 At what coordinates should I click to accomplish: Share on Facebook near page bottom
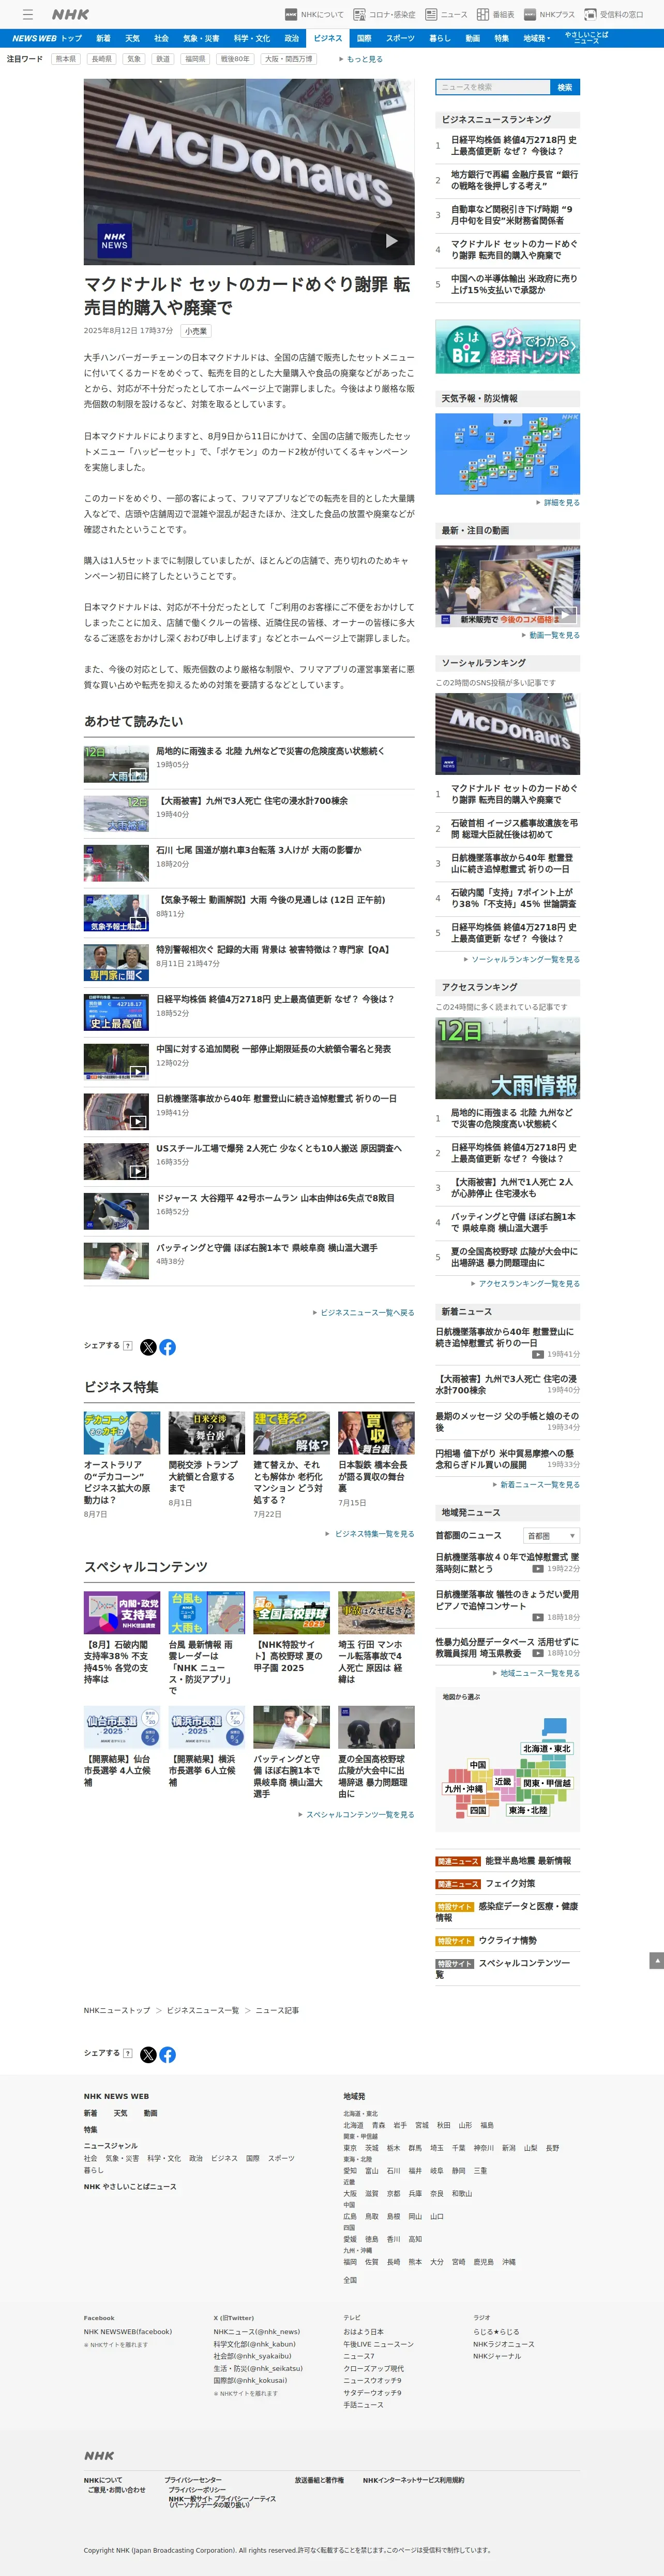pos(168,2055)
